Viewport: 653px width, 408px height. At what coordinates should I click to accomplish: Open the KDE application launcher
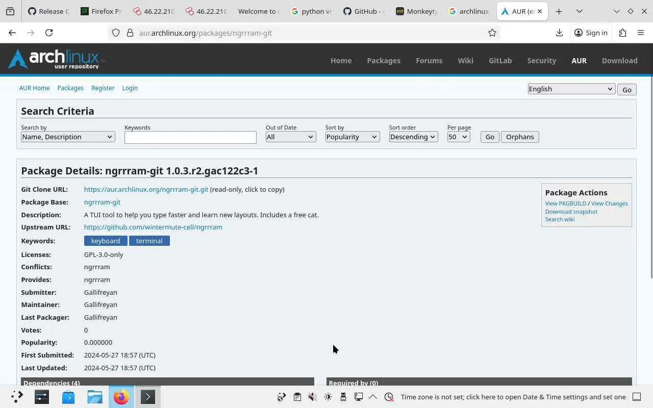(x=16, y=397)
